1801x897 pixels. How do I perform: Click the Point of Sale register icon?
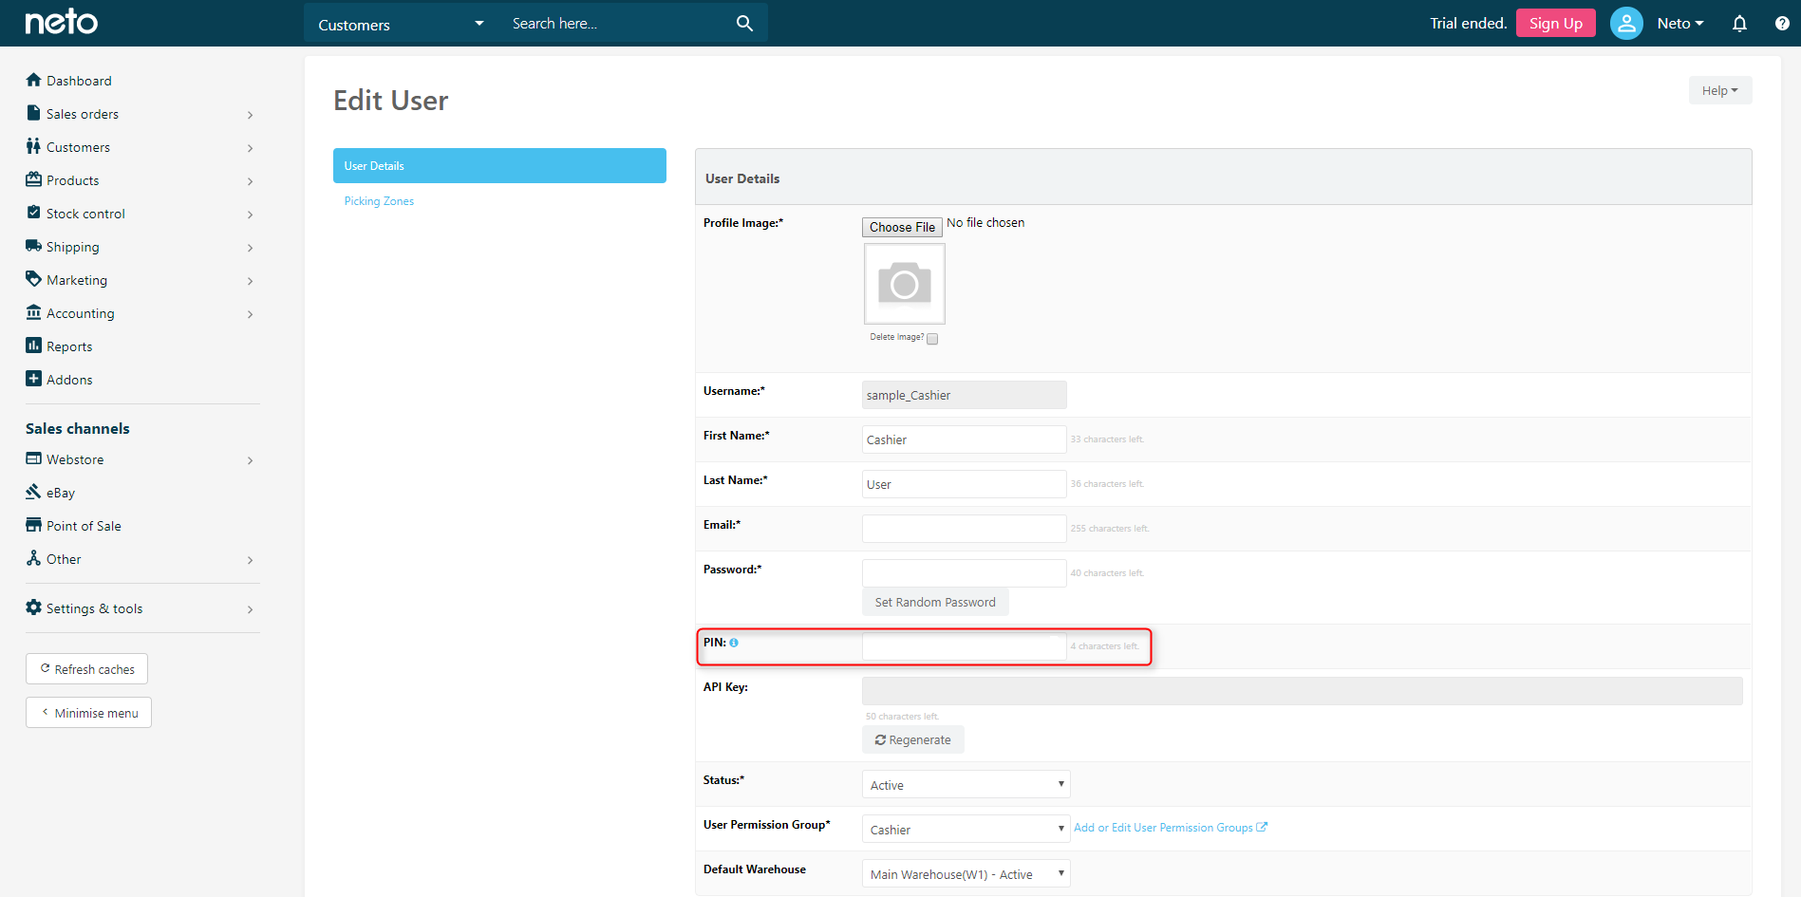(34, 525)
